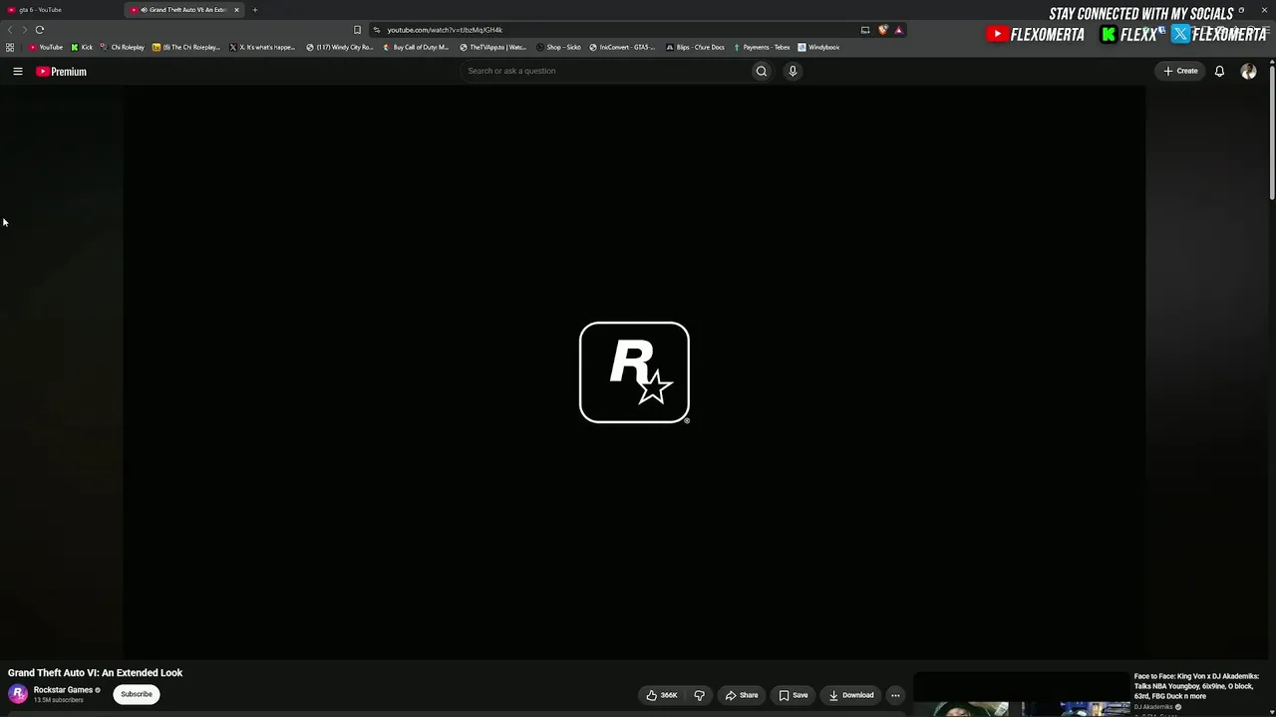
Task: Click the Share button
Action: [x=742, y=695]
